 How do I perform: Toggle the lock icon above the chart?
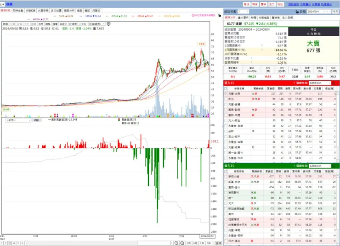[220, 16]
